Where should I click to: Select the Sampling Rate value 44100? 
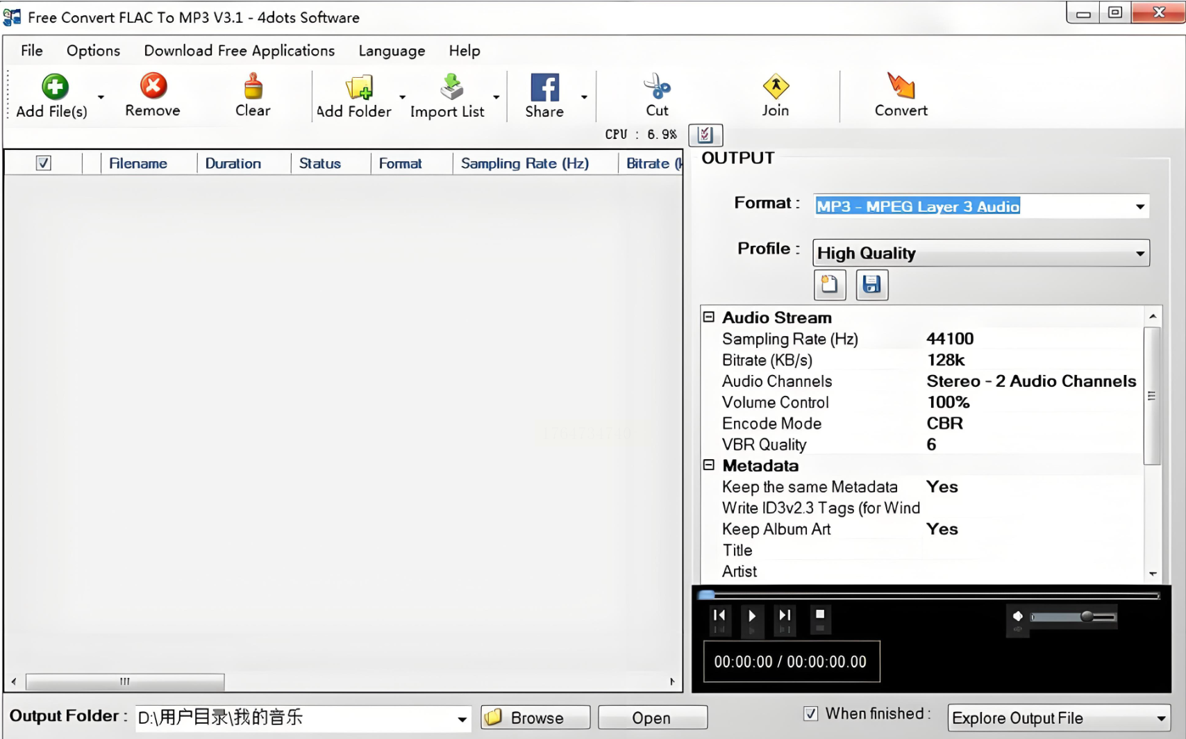(950, 338)
